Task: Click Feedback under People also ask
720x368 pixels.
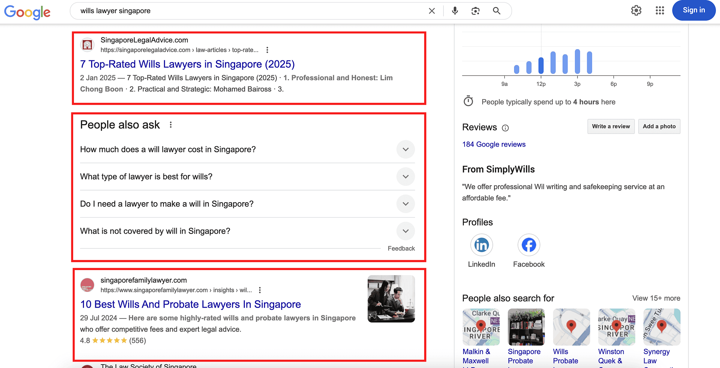Action: coord(401,248)
